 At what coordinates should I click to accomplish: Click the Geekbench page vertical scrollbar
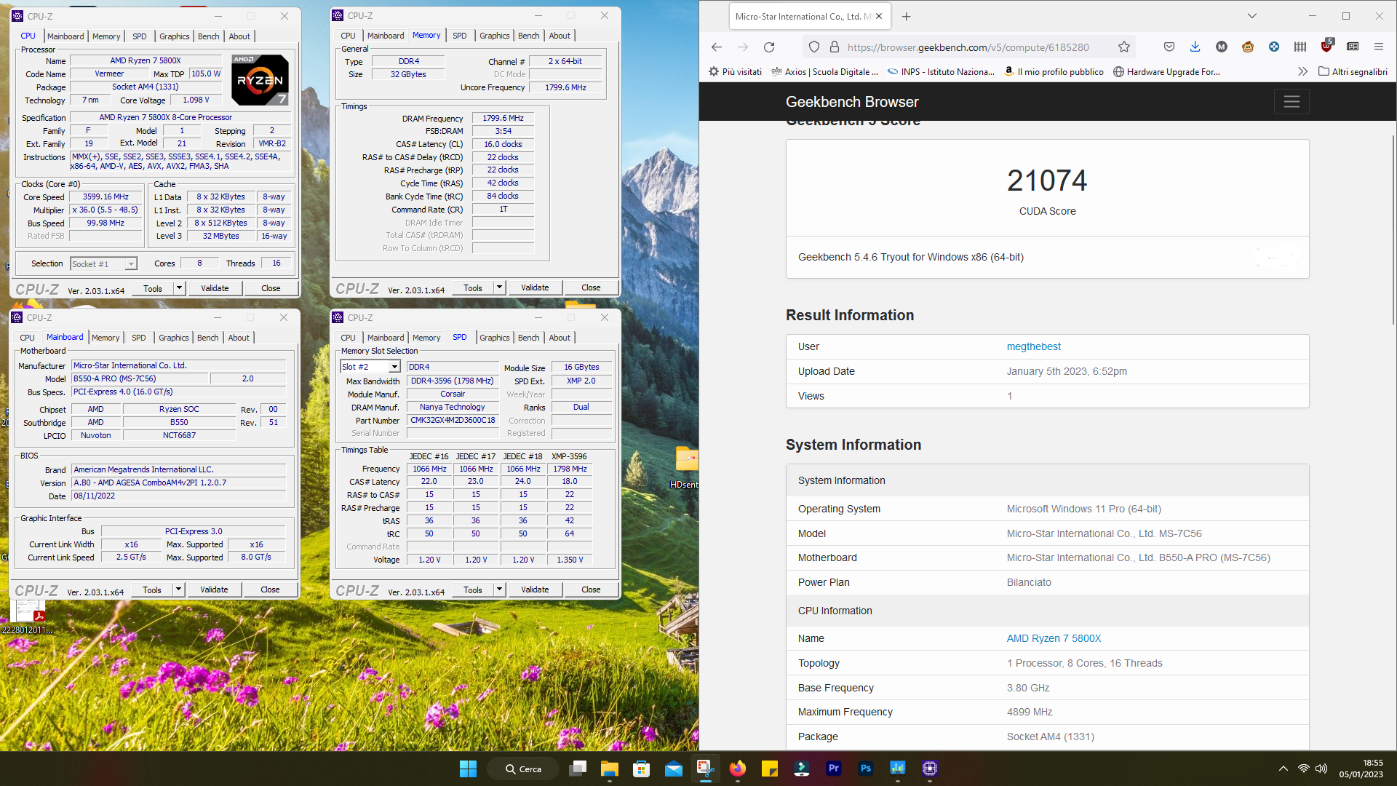tap(1393, 230)
